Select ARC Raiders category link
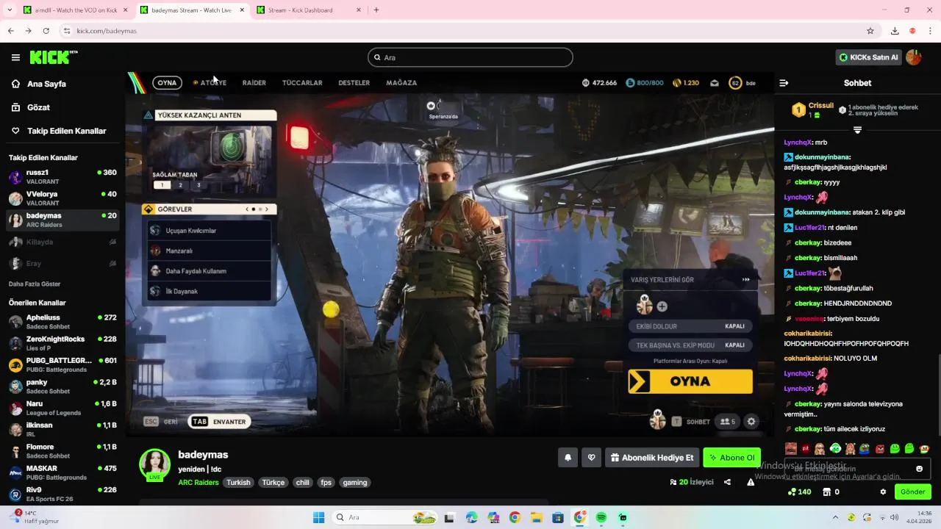 pos(198,483)
